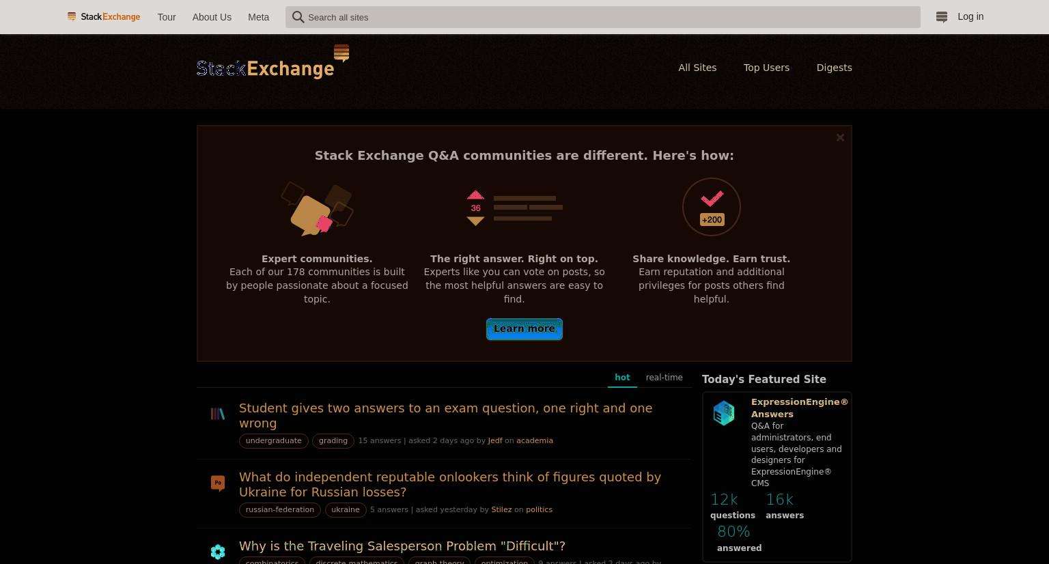Click the Expert communities. heading text

tap(317, 259)
